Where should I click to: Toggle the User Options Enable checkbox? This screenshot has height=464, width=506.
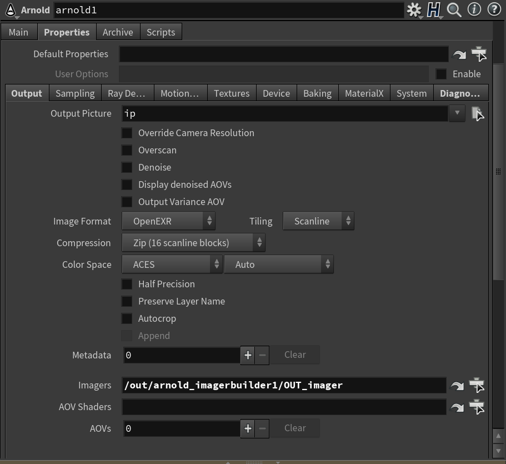(441, 74)
